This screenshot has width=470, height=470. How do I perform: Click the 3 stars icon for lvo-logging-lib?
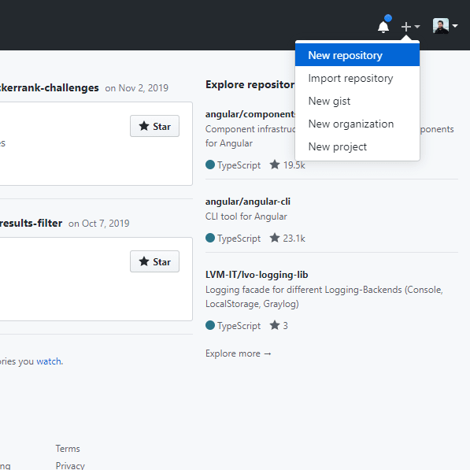(275, 325)
